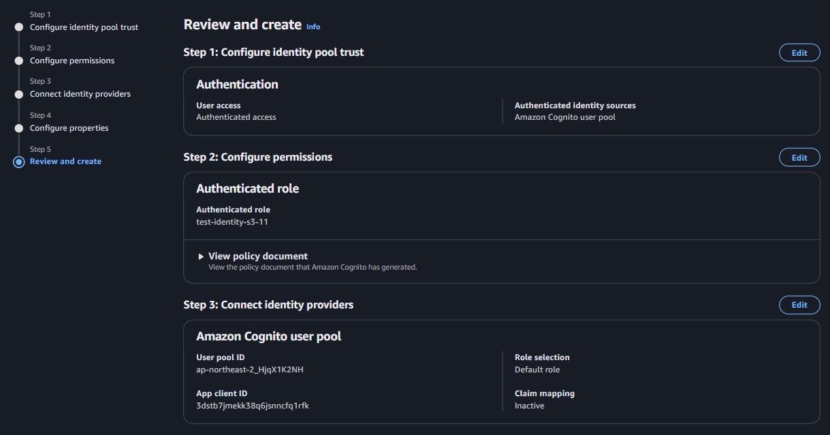830x435 pixels.
Task: Click the active Step 5 circle indicator
Action: (x=18, y=161)
